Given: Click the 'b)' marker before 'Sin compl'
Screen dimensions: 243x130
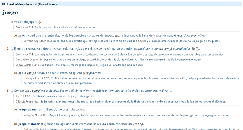Looking at the screenshot, I should pos(15,73).
